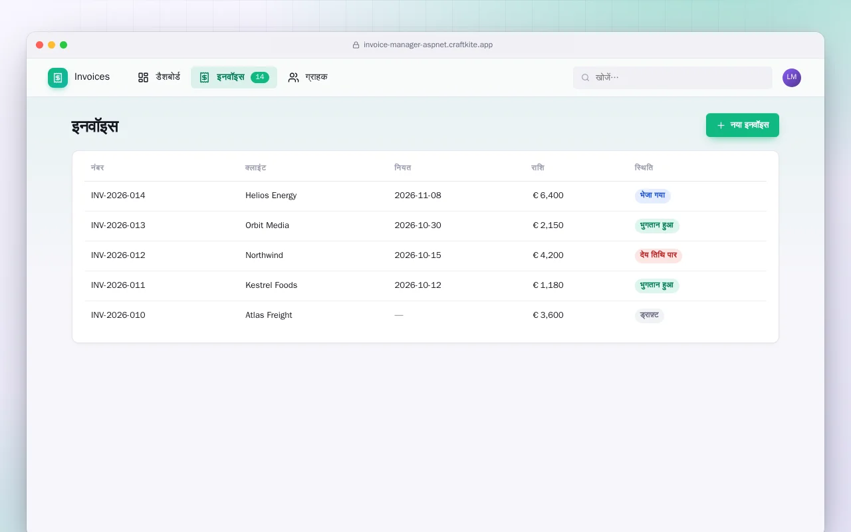Select the इनवॉइस tab
The height and width of the screenshot is (532, 851).
point(234,77)
